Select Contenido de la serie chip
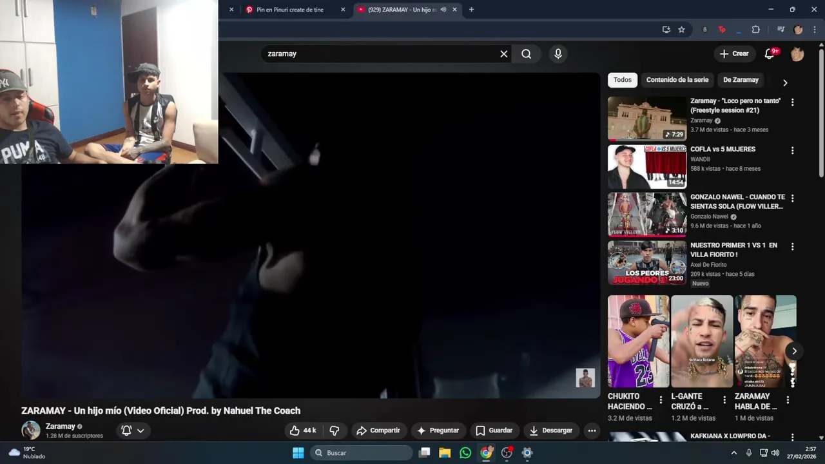Image resolution: width=825 pixels, height=464 pixels. pos(677,80)
